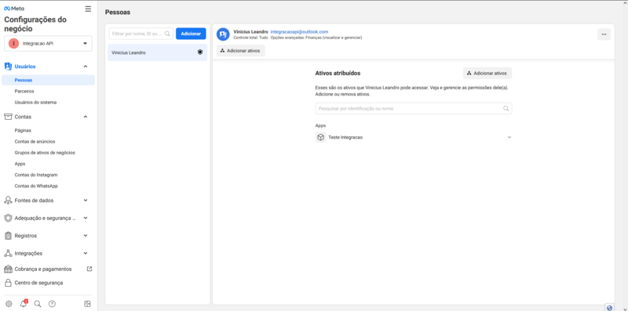The image size is (628, 311).
Task: Click the external link icon beside Cobrança e pagamentos
Action: [x=89, y=269]
